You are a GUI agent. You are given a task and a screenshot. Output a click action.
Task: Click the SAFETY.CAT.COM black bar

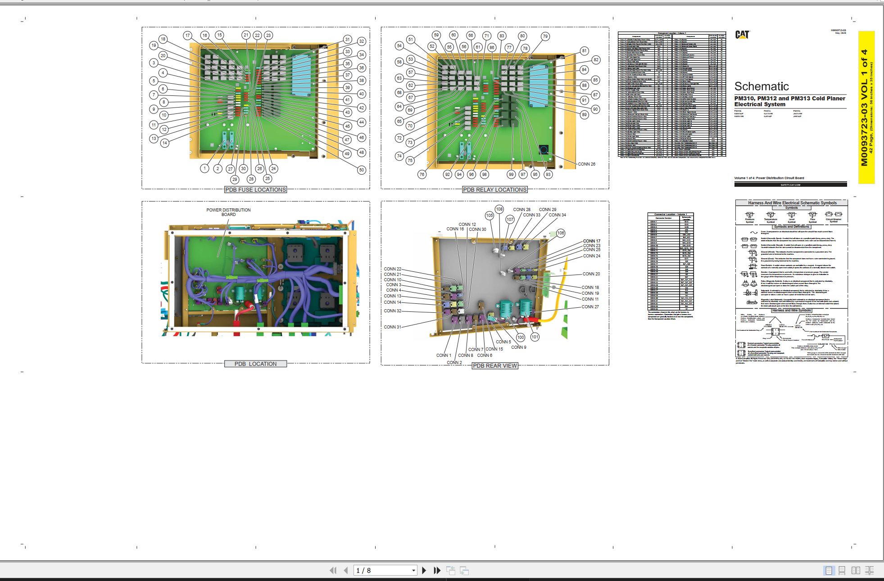pyautogui.click(x=790, y=185)
